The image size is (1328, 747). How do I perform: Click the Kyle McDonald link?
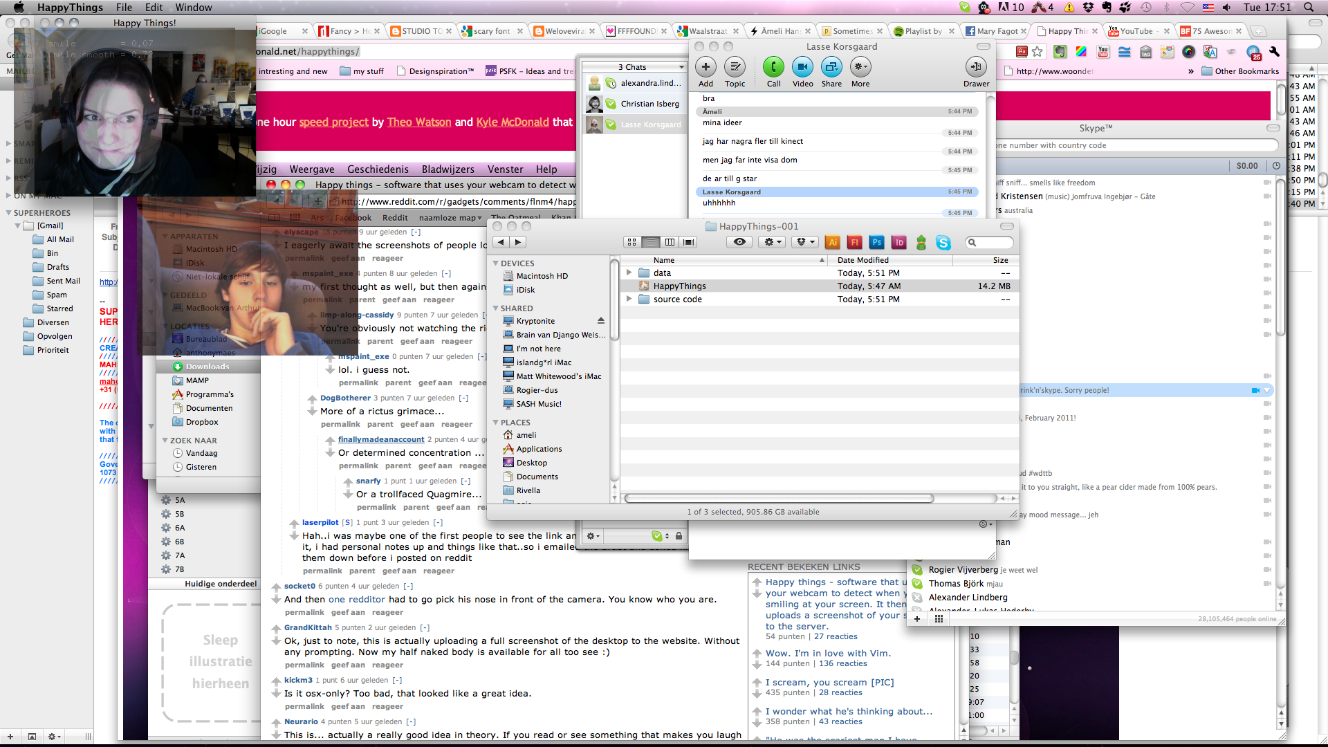point(513,122)
